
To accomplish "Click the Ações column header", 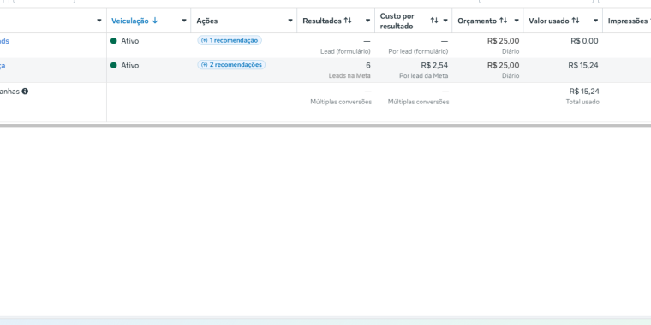I will point(207,21).
